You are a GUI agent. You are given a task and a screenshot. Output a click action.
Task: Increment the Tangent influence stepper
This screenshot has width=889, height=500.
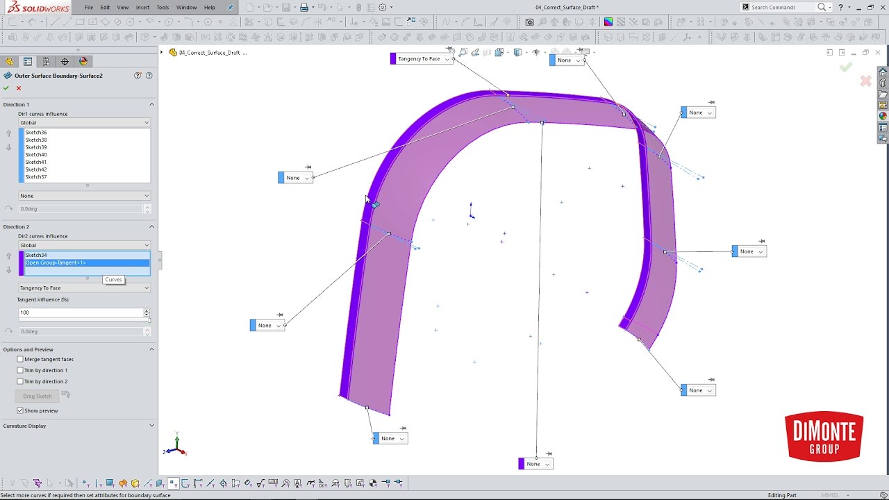(147, 310)
